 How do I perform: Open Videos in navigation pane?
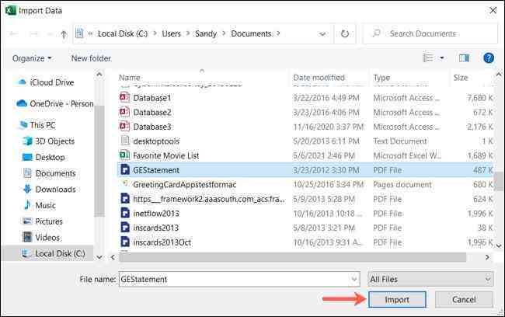click(x=41, y=238)
